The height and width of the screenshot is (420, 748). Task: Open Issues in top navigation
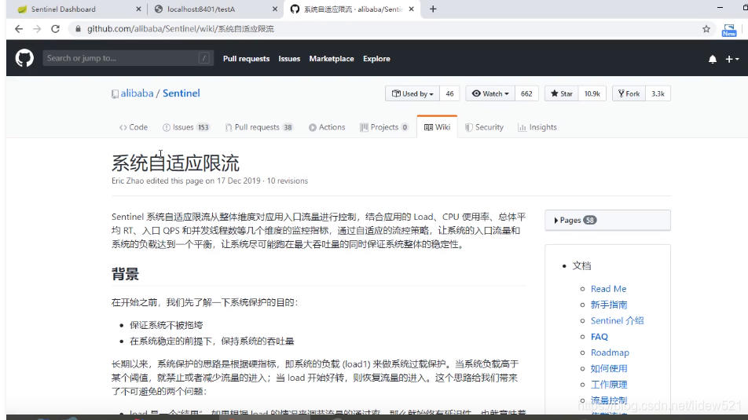point(289,59)
